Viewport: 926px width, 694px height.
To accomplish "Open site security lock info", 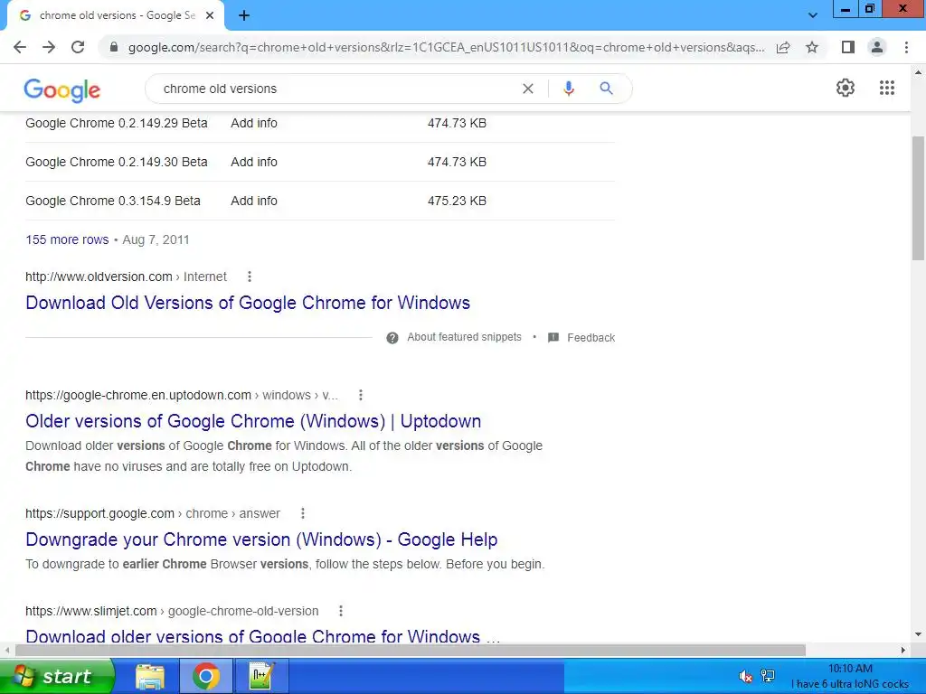I will pyautogui.click(x=114, y=47).
